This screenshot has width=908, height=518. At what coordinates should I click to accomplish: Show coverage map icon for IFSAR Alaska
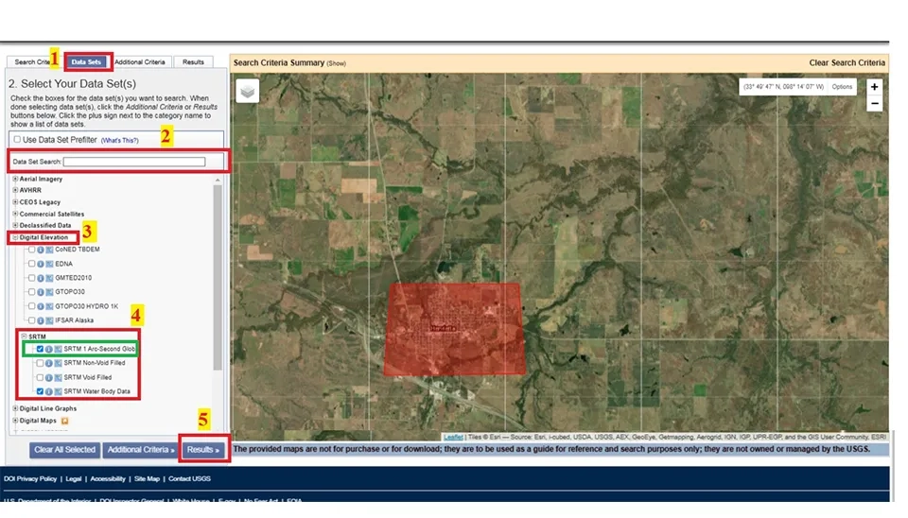tap(50, 320)
